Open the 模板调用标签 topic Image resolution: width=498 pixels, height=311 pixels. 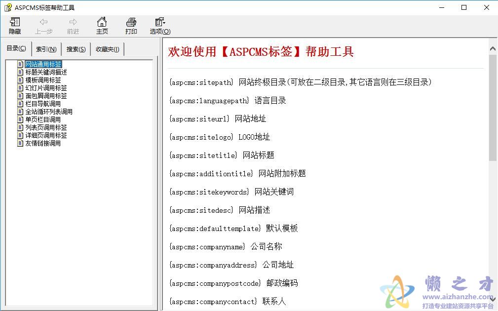(43, 80)
